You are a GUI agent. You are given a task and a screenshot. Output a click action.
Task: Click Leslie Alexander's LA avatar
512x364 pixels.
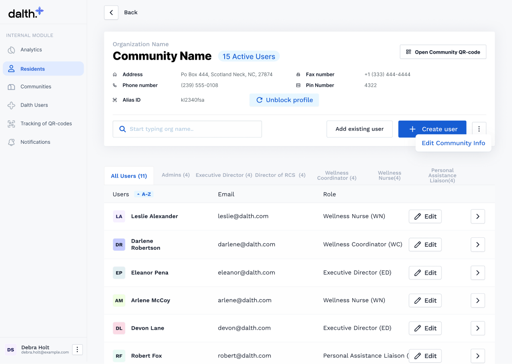pyautogui.click(x=119, y=216)
